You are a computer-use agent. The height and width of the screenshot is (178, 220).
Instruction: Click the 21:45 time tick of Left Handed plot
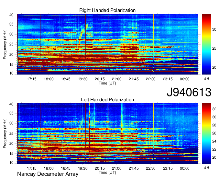[134, 168]
